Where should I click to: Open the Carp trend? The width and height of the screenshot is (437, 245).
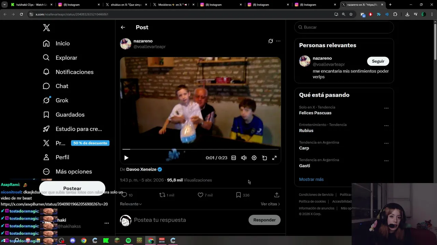click(304, 148)
